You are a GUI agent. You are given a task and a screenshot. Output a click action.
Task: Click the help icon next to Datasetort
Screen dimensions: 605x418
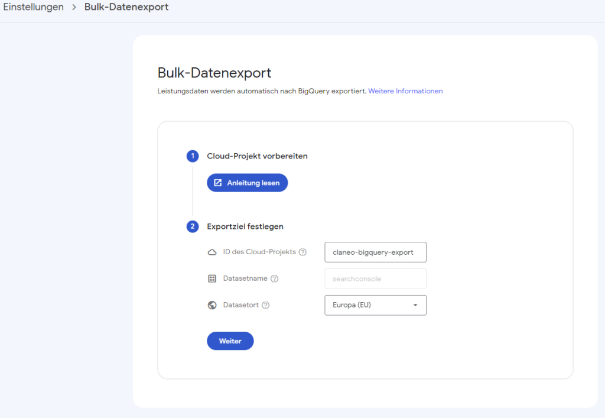(x=265, y=305)
